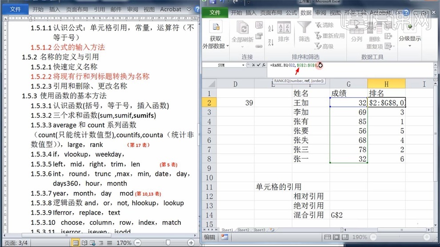This screenshot has height=247, width=440.
Task: Select all cells corner button in Excel
Action: 209,84
